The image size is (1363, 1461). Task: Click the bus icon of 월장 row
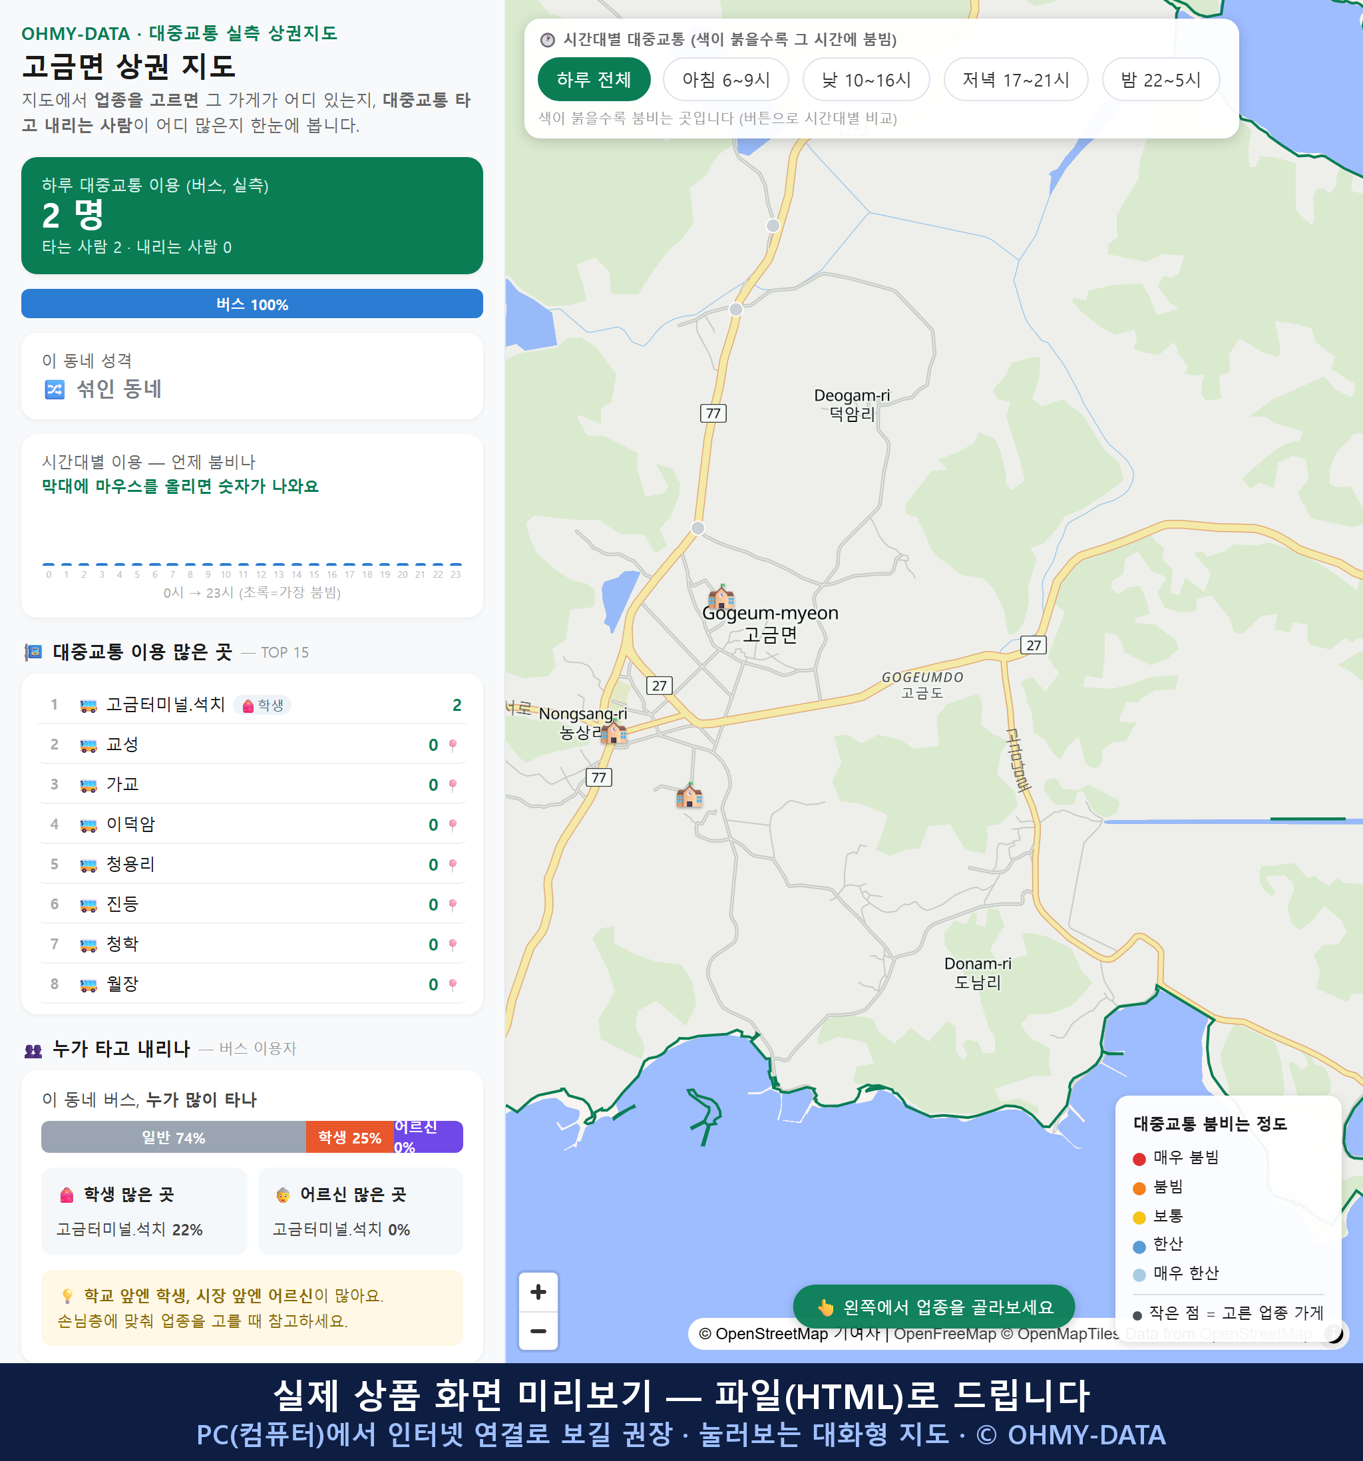(x=88, y=985)
